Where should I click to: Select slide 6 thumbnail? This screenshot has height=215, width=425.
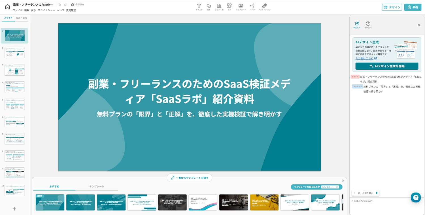15,122
